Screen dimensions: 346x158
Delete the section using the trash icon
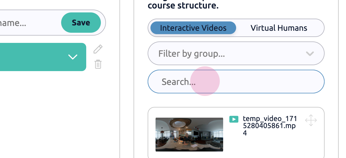pyautogui.click(x=98, y=64)
